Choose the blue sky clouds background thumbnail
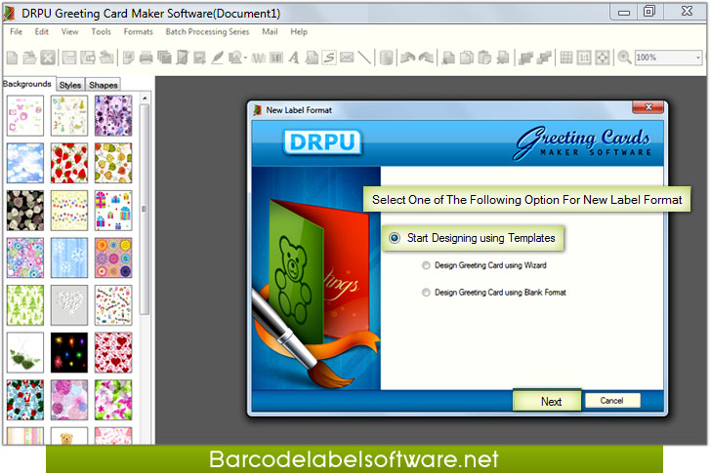The image size is (710, 473). point(25,163)
